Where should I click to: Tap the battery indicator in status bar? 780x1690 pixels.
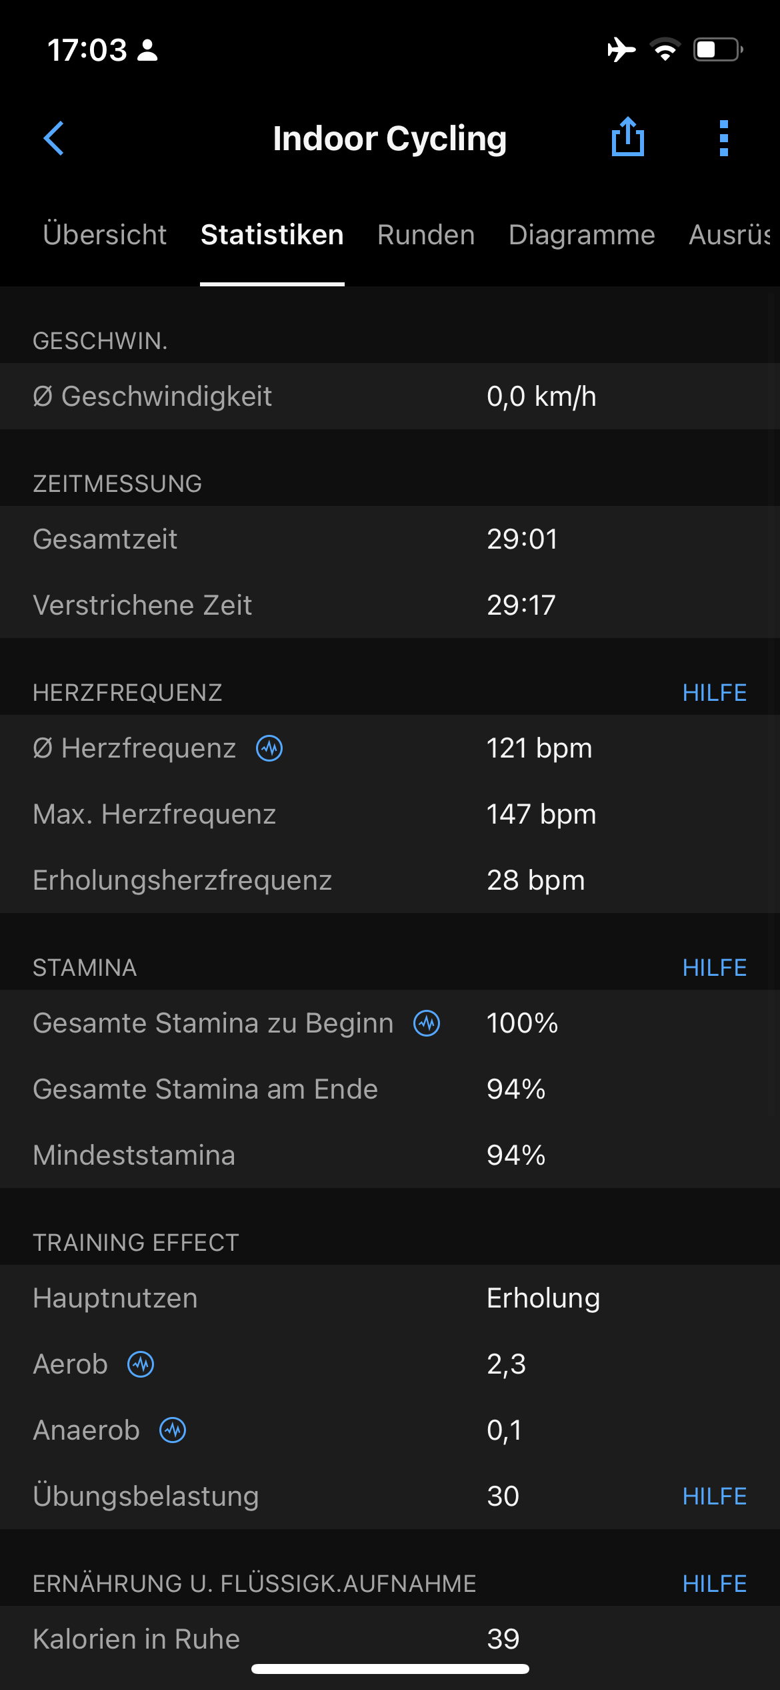point(719,49)
